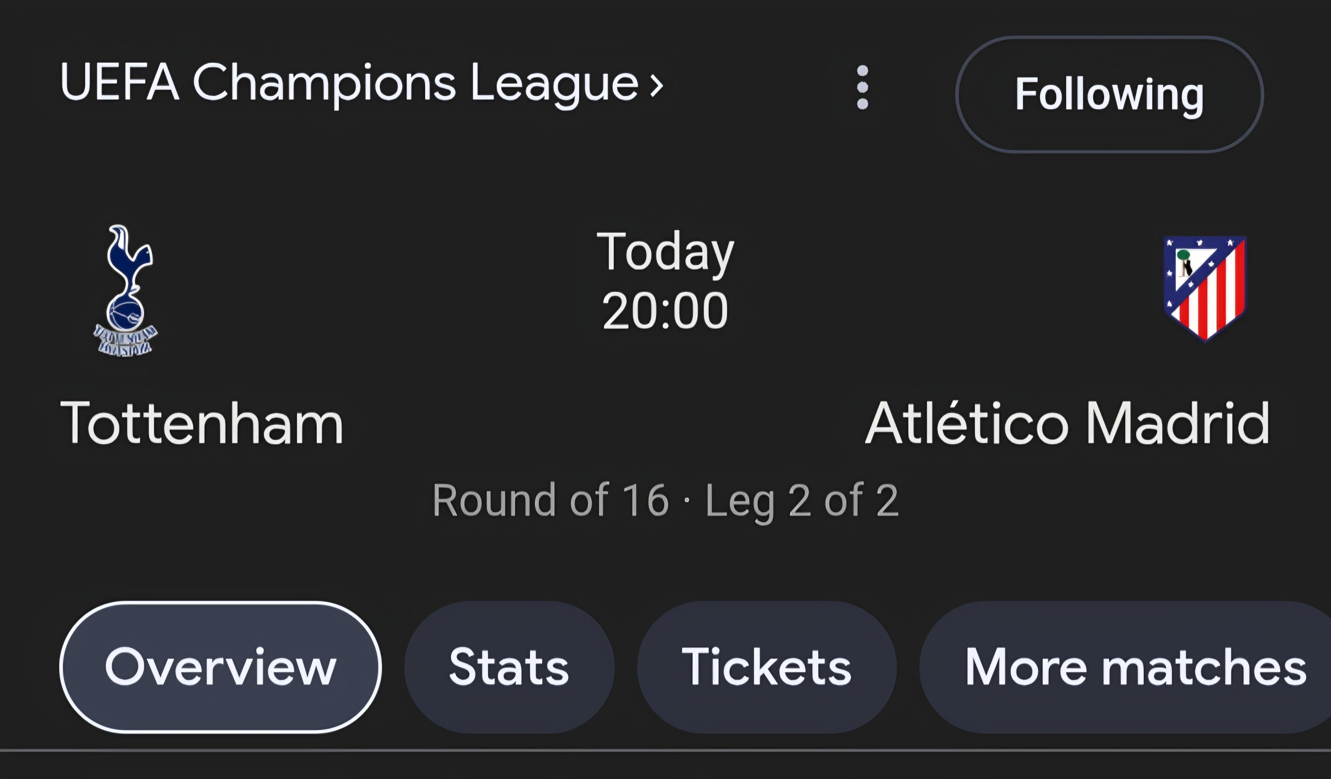Toggle the Following button
The height and width of the screenshot is (779, 1331).
coord(1109,94)
